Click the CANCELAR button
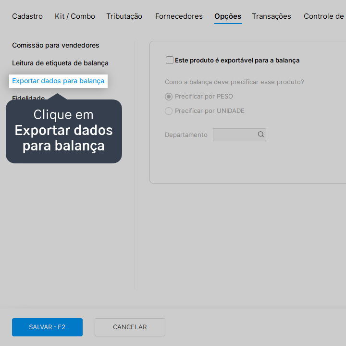Screen dimensions: 346x346 [x=130, y=327]
